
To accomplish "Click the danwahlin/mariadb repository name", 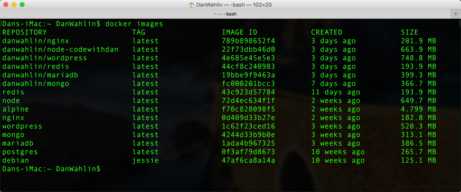I will (40, 75).
